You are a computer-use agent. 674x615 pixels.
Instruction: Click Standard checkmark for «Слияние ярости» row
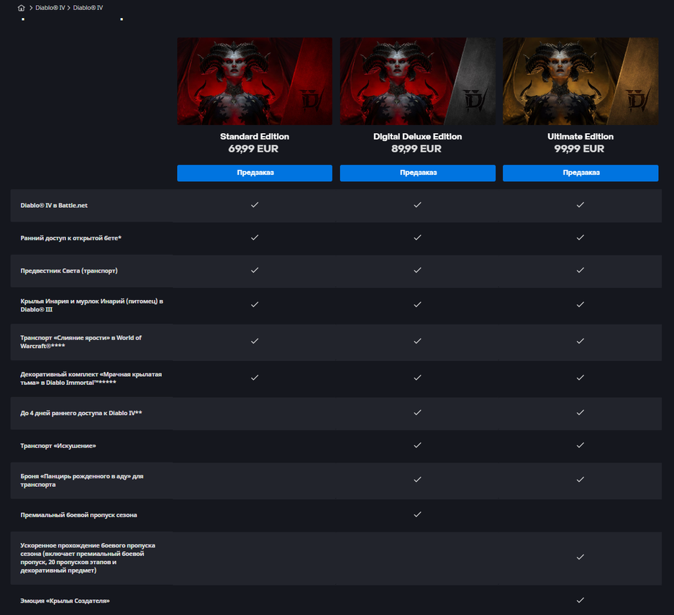pos(255,341)
